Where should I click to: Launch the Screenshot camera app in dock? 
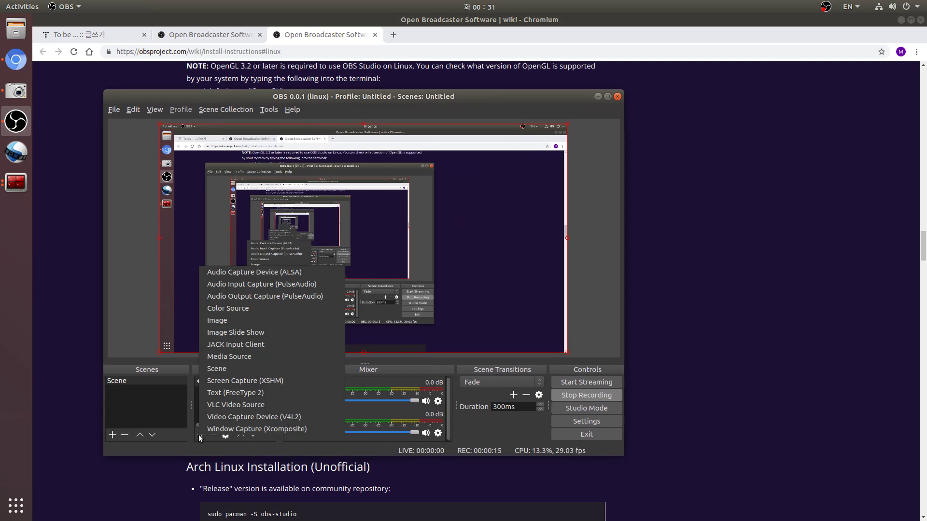[x=16, y=91]
